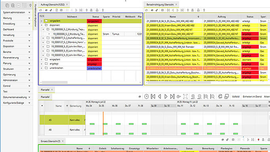Open help in the Auftrag Übersicht toolbar

(103, 10)
